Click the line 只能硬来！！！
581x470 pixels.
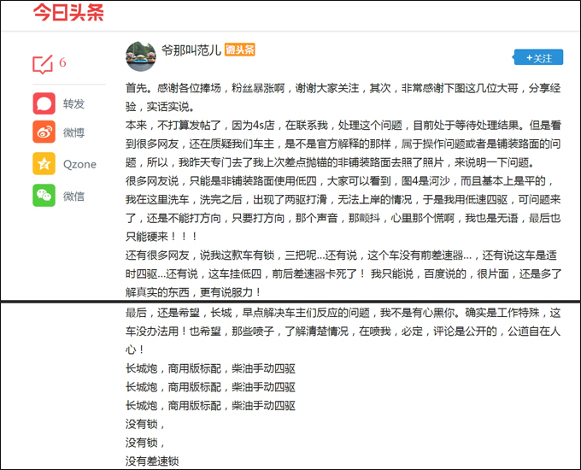point(161,237)
